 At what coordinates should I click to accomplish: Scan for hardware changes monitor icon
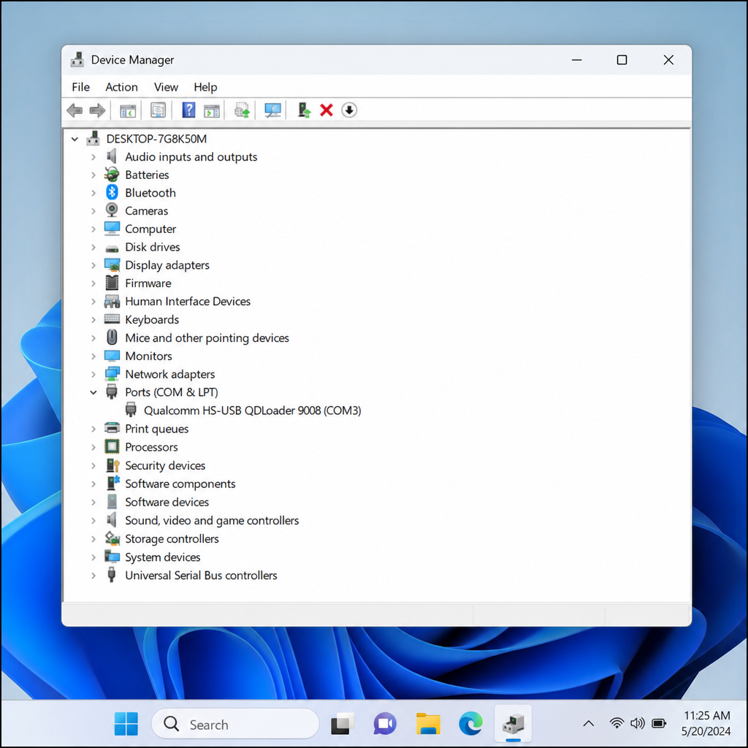pos(272,111)
